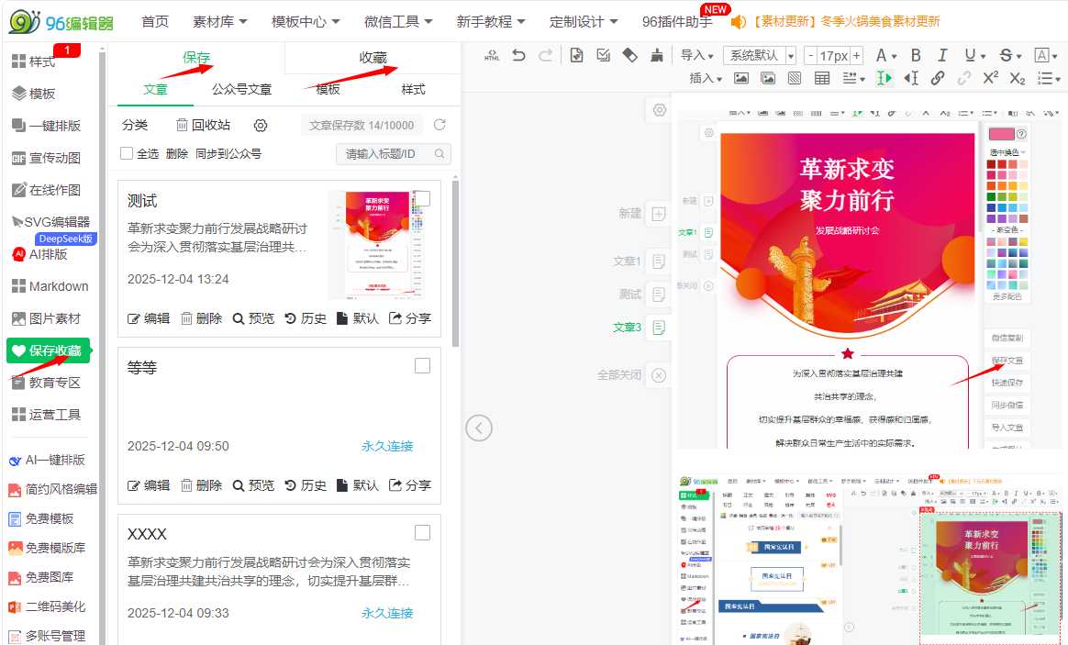
Task: Click the HTML source code icon
Action: pos(492,55)
